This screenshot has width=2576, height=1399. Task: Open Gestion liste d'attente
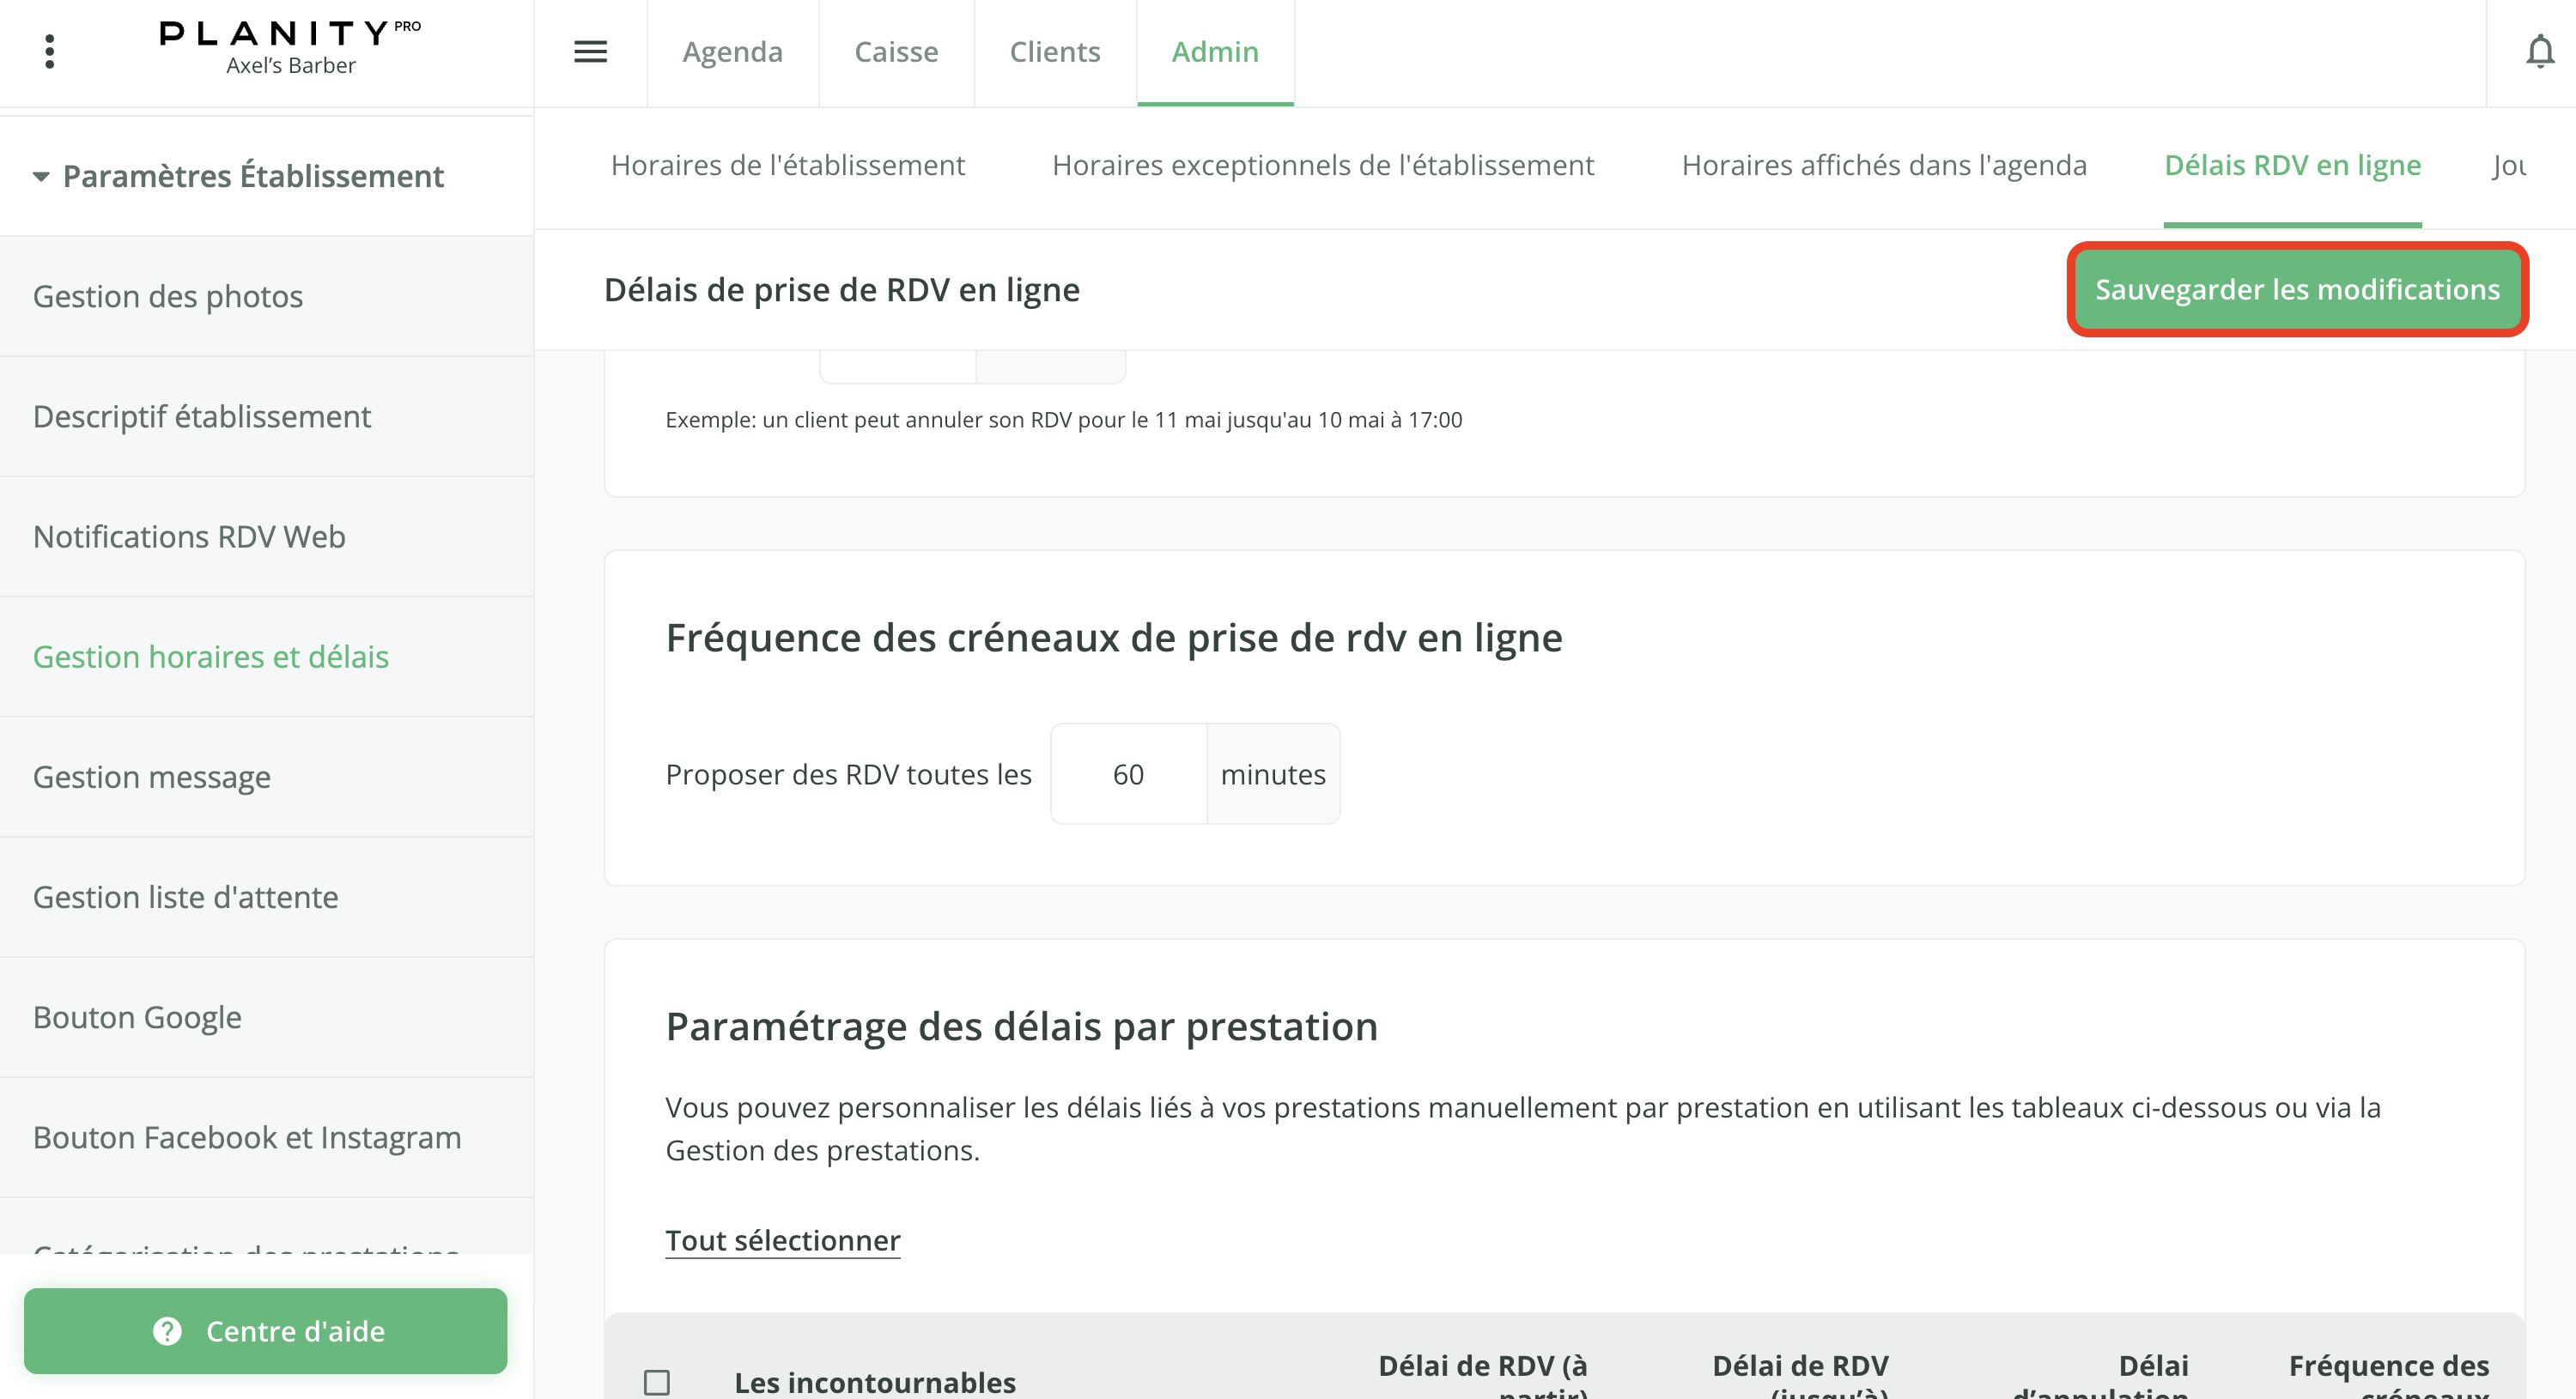click(185, 898)
